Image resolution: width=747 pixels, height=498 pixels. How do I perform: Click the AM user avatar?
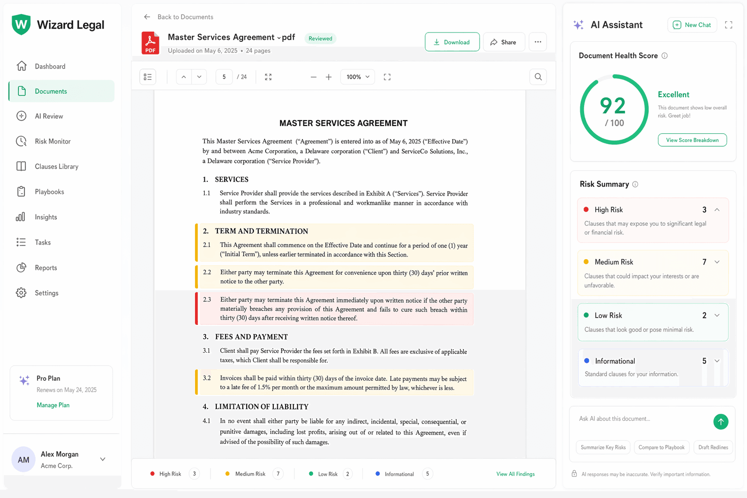[x=23, y=460]
